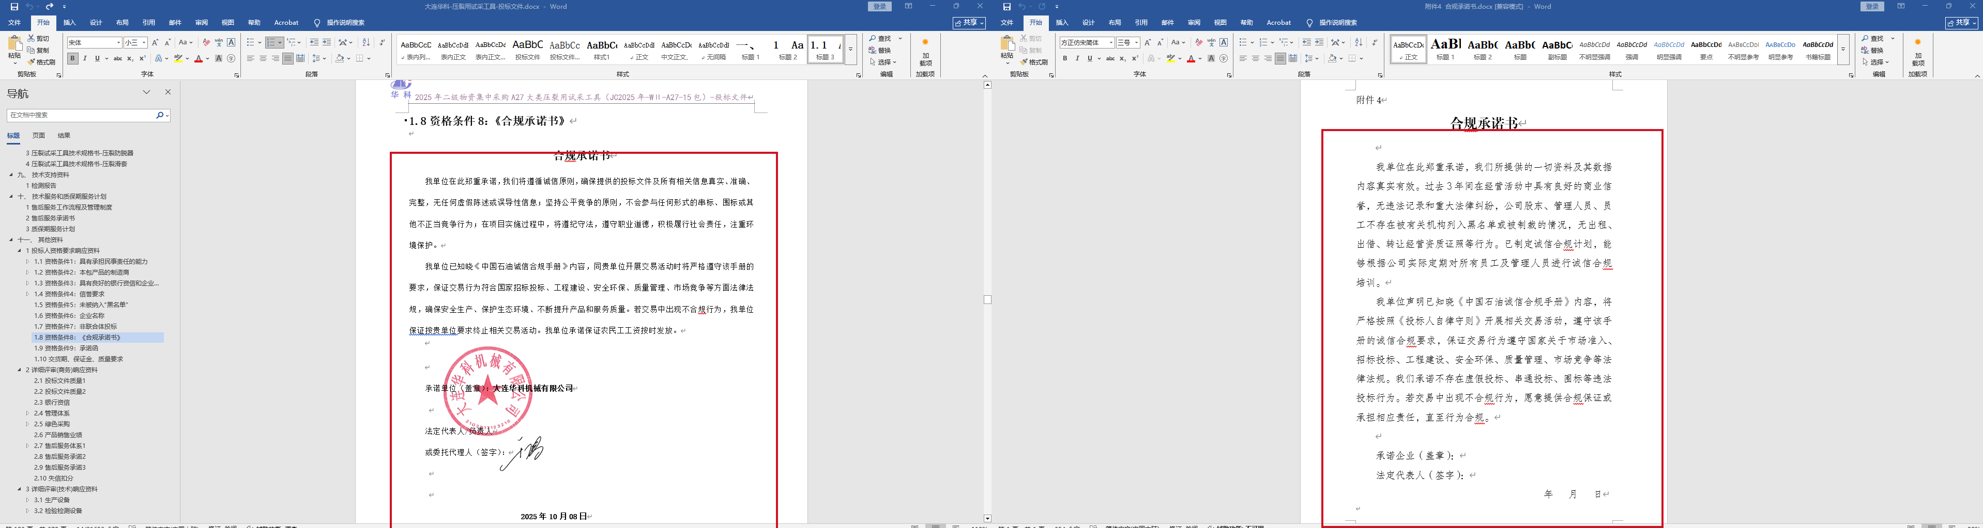Image resolution: width=1983 pixels, height=528 pixels.
Task: Save the 大连华科 bid document in left Word window
Action: pyautogui.click(x=14, y=7)
